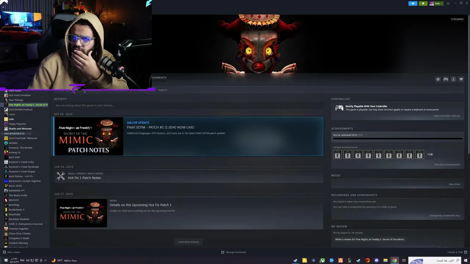Select Fear Therapy in library list
470x264 pixels.
[16, 100]
